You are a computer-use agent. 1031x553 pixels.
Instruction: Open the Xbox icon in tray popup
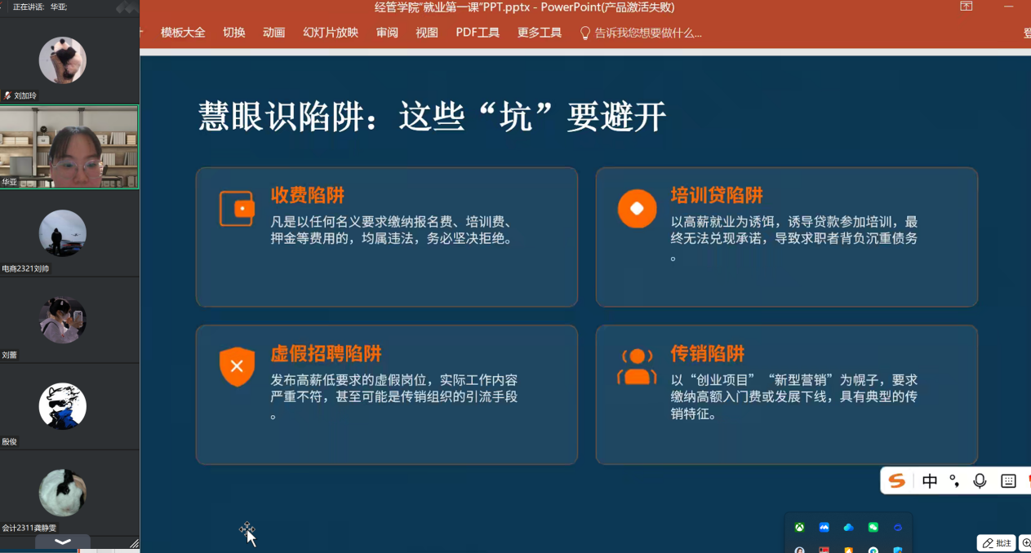[x=799, y=528]
